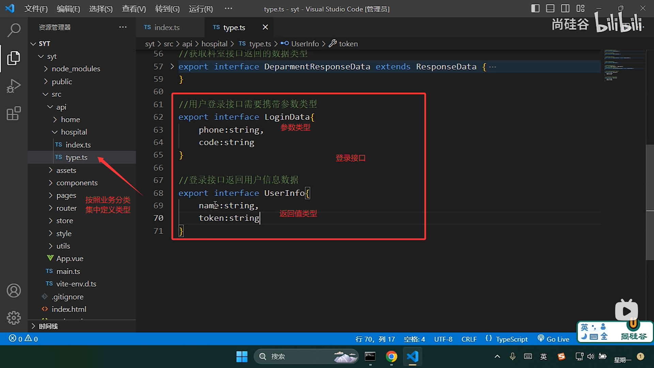Launch Chrome from the Windows taskbar

coord(391,356)
